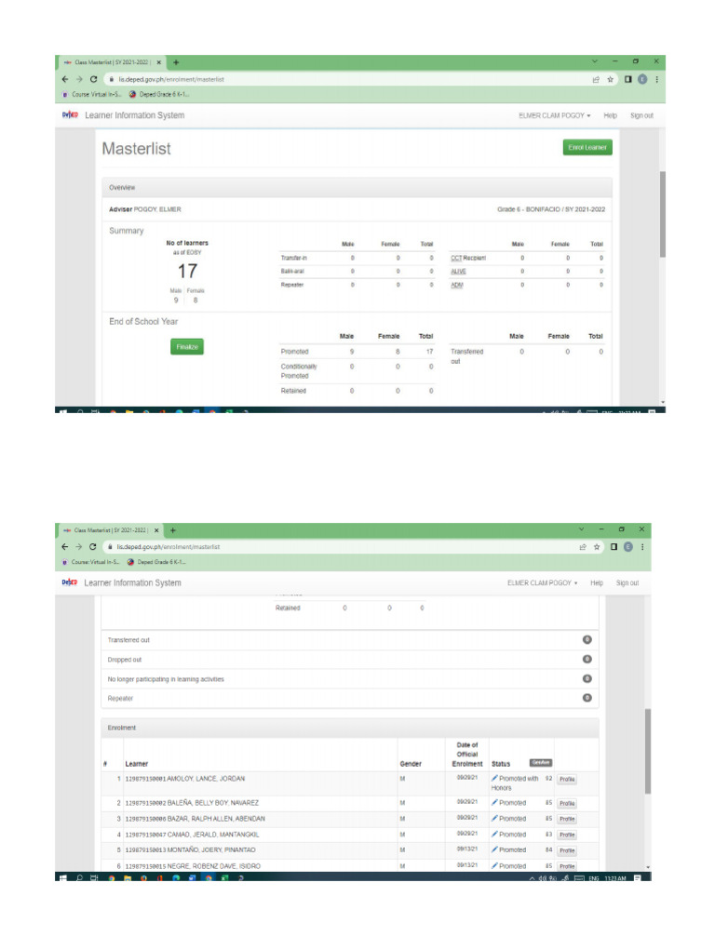Click the green Finalize button

187,347
